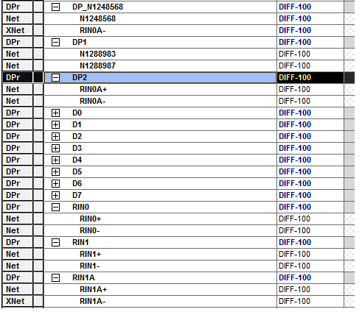Collapse the RIN1A differential pair
362x312 pixels.
coord(55,277)
